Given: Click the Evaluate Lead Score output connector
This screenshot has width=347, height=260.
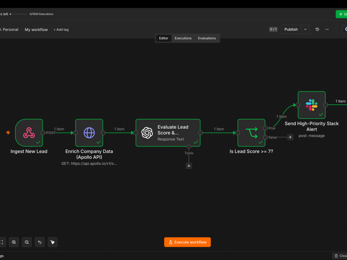Looking at the screenshot, I should coord(200,133).
